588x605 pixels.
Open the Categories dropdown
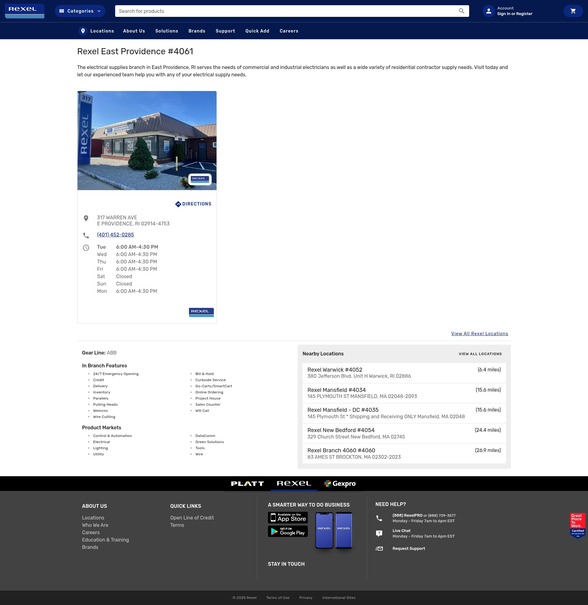pyautogui.click(x=80, y=11)
